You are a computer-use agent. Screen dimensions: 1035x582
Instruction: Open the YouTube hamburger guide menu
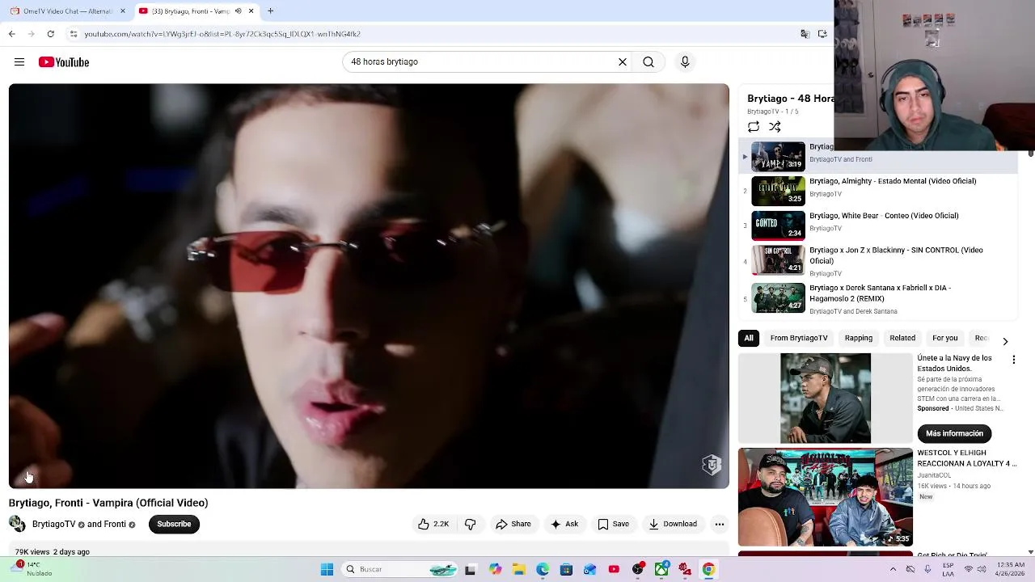pyautogui.click(x=19, y=62)
